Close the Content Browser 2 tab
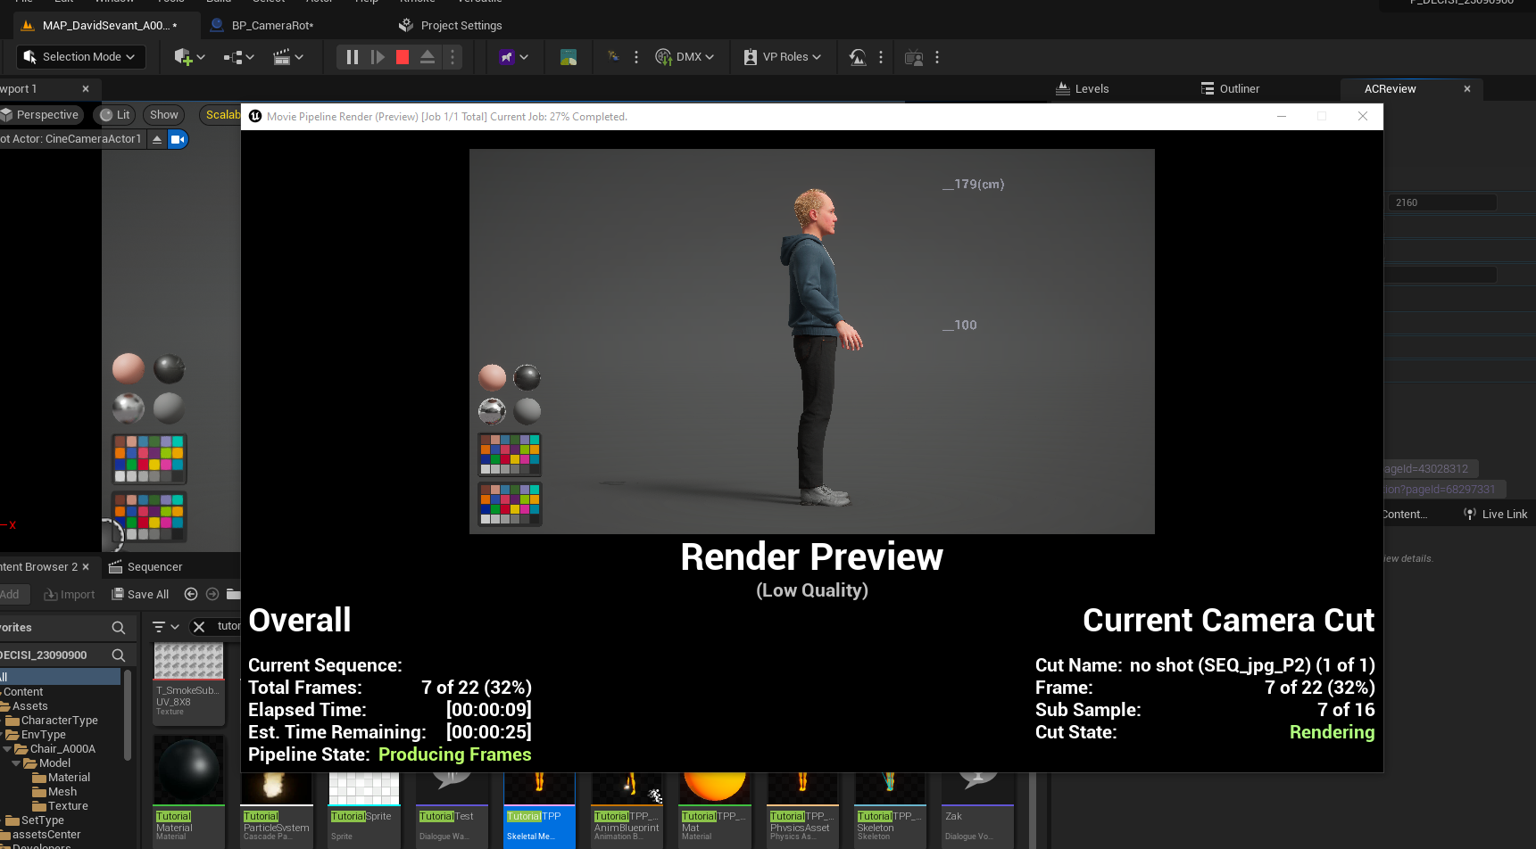 click(x=86, y=567)
